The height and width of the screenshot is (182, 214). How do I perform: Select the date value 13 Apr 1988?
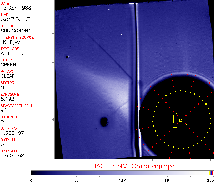[x=15, y=8]
